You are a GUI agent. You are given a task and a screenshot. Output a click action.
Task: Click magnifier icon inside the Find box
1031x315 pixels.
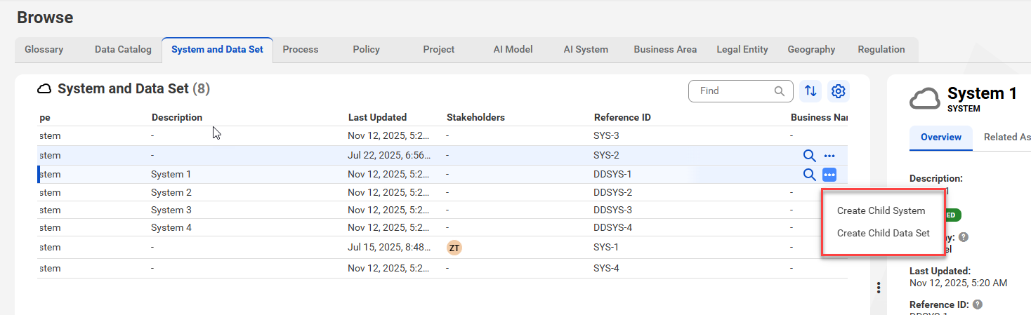pos(780,91)
